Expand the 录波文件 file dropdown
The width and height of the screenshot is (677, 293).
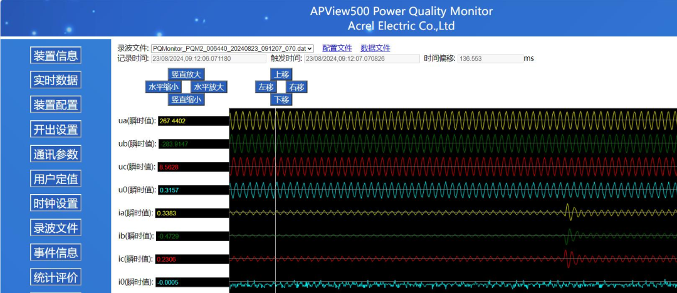[232, 48]
